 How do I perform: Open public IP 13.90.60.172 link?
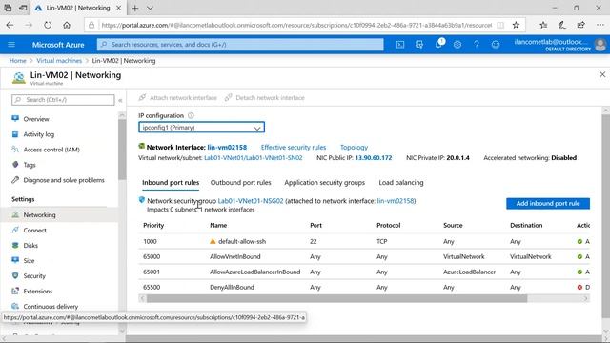373,158
